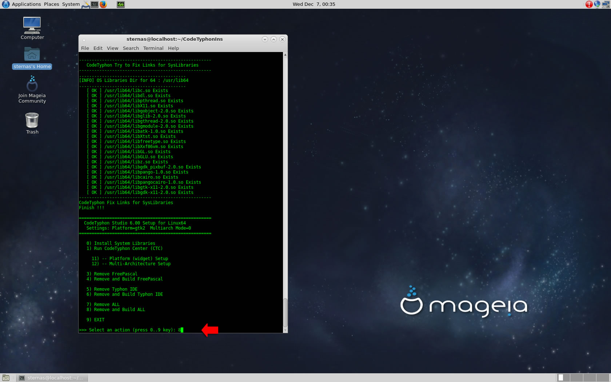The width and height of the screenshot is (611, 382).
Task: Open the terminal File menu
Action: click(x=85, y=48)
